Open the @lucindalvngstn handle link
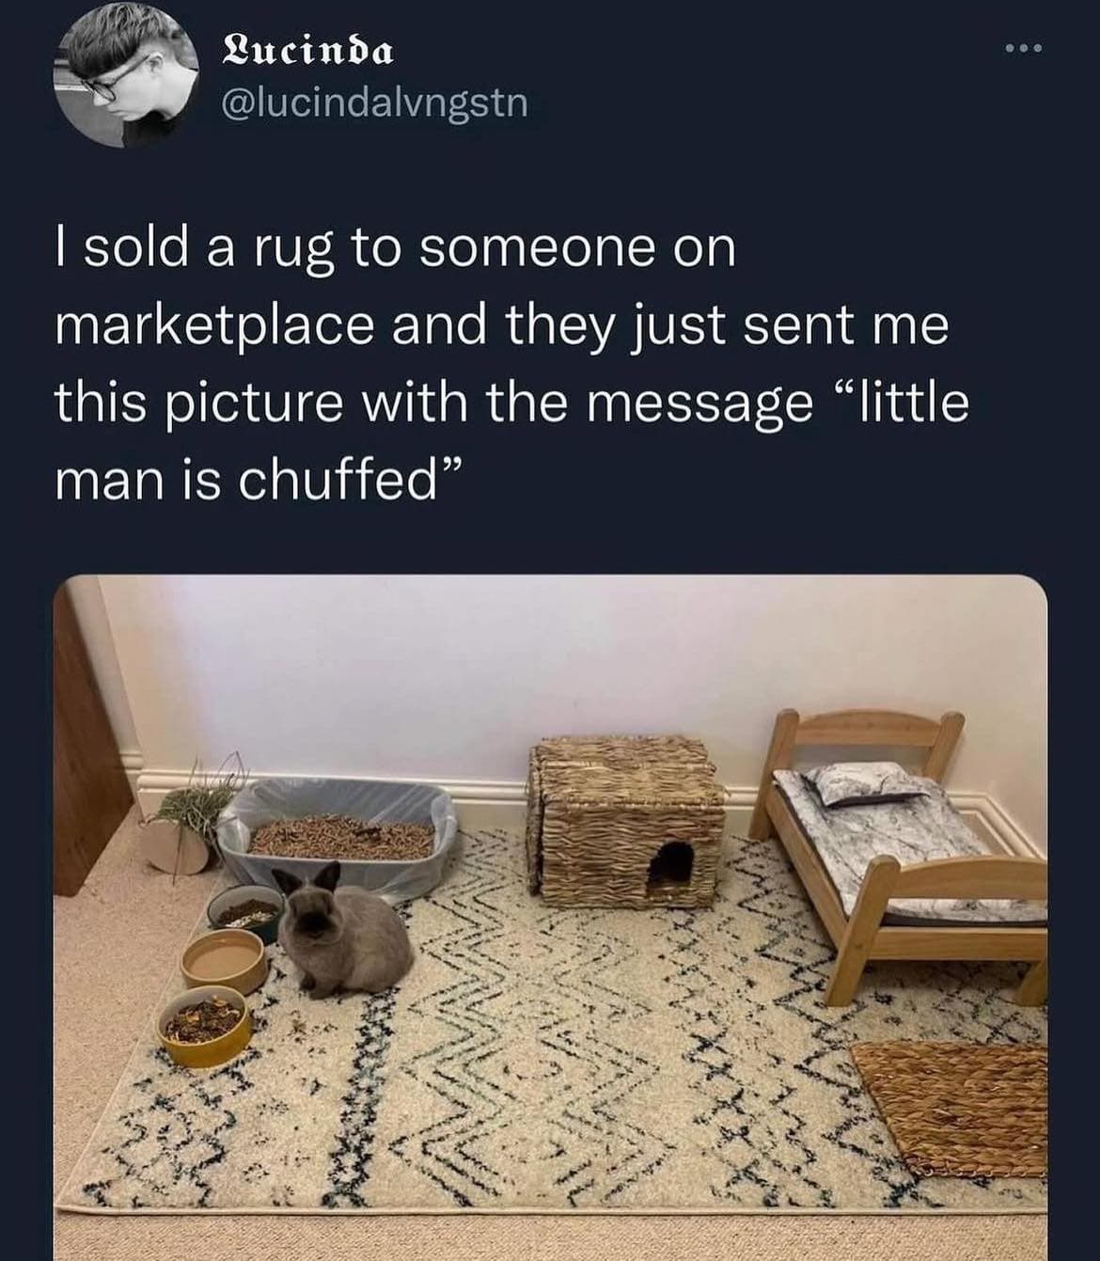The width and height of the screenshot is (1100, 1261). 373,103
